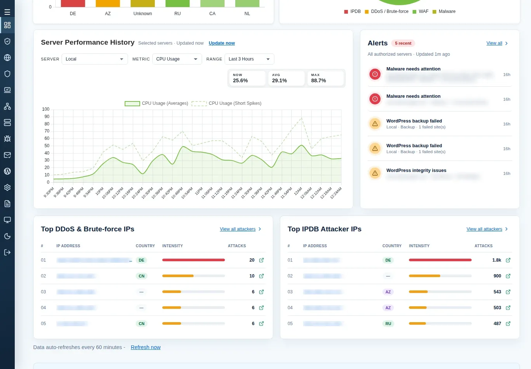Open the bug icon in the sidebar
Image resolution: width=531 pixels, height=369 pixels.
7,139
